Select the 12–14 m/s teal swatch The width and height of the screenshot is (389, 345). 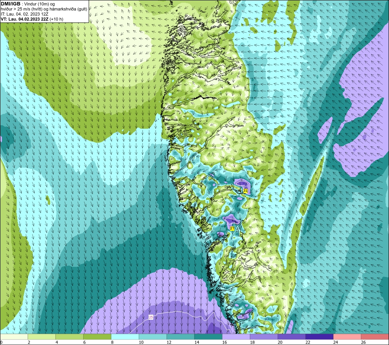pos(180,336)
